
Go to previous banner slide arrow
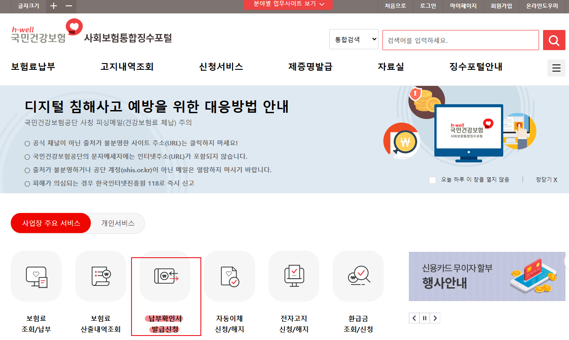click(414, 318)
